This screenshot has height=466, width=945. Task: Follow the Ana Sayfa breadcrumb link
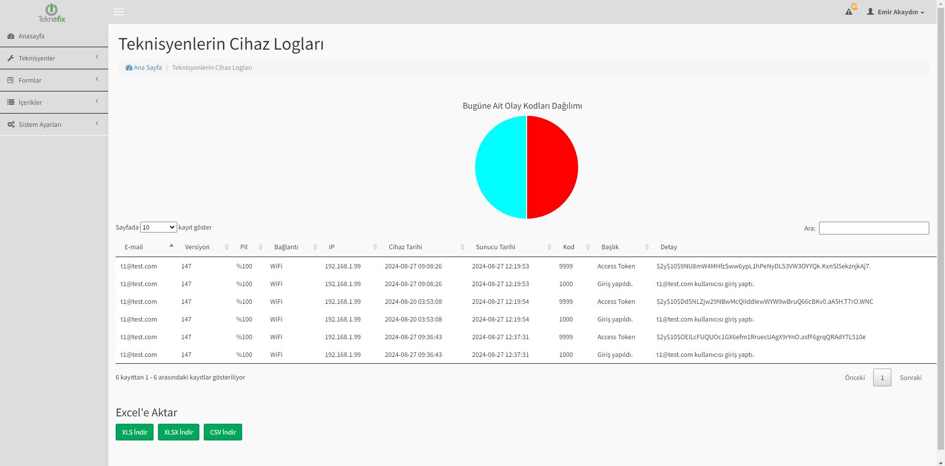pos(147,68)
